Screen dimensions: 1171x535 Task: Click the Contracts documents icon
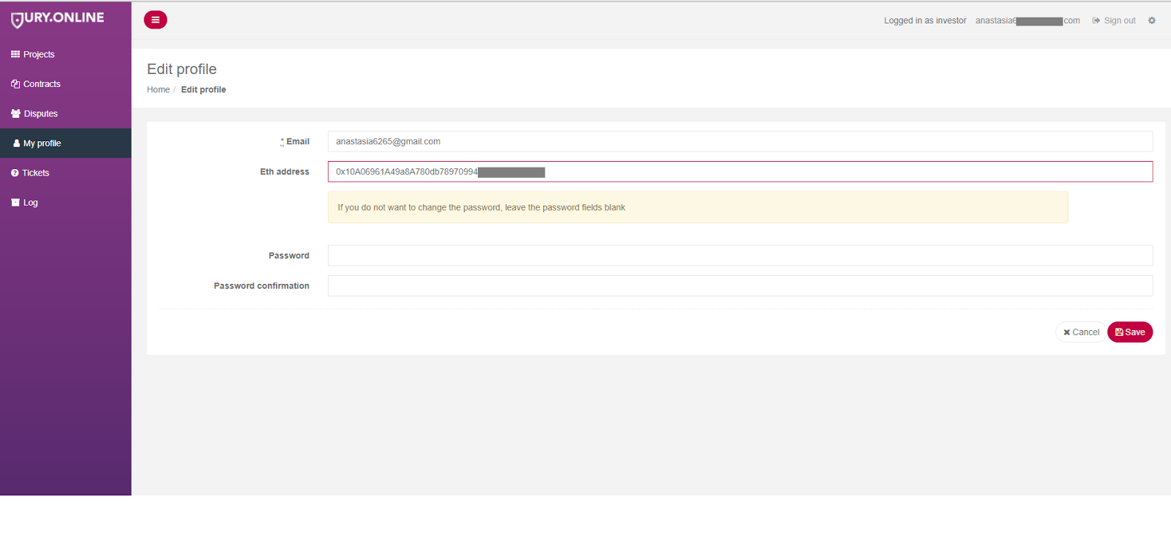[x=15, y=84]
